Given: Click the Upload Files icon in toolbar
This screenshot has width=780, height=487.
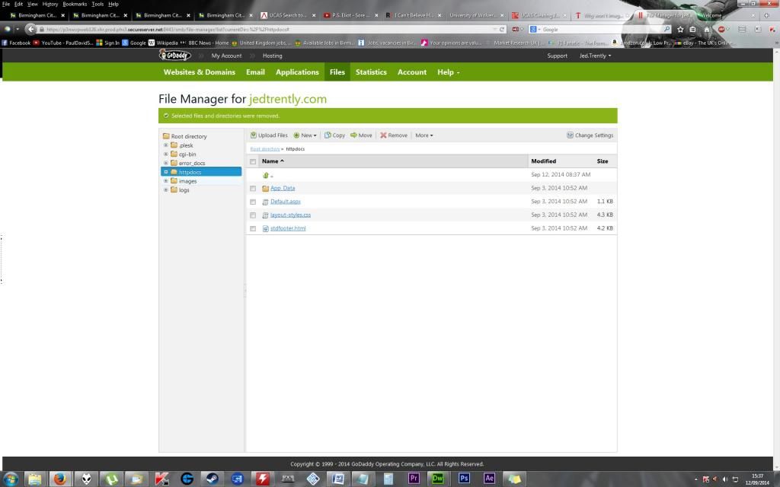Looking at the screenshot, I should pos(254,135).
